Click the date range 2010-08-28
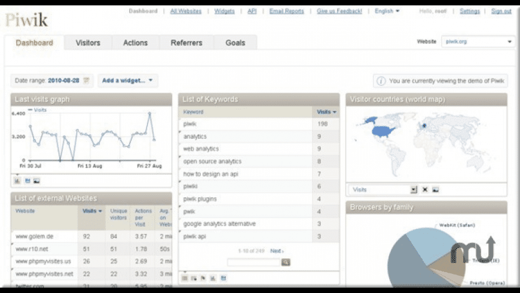This screenshot has height=293, width=520. pyautogui.click(x=63, y=80)
